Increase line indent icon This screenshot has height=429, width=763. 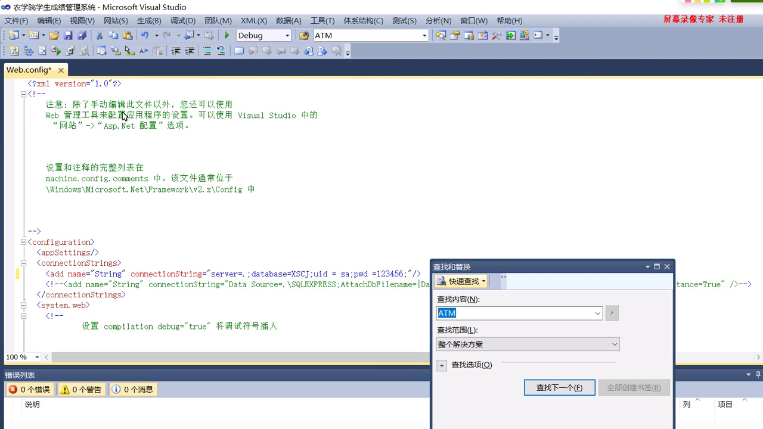[190, 51]
